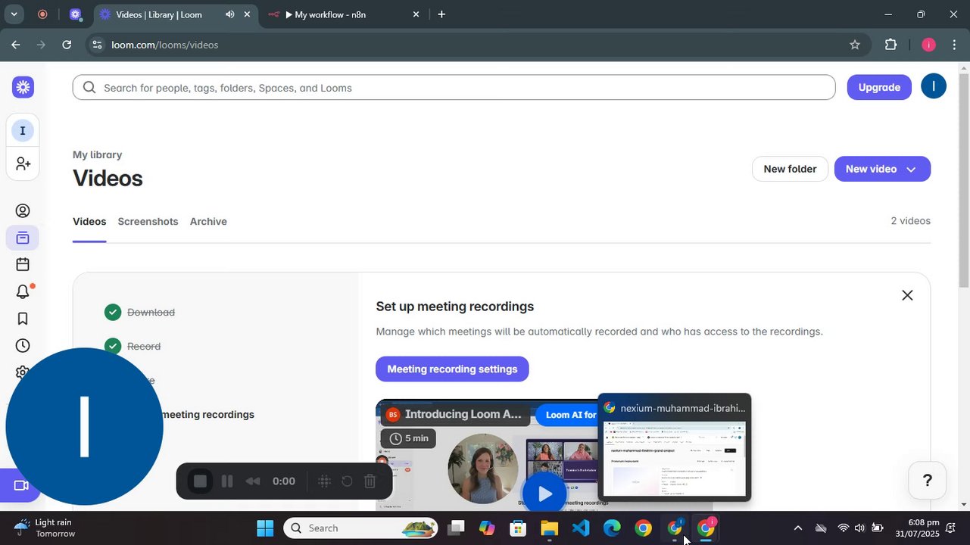
Task: Switch to the Screenshots tab
Action: tap(148, 222)
